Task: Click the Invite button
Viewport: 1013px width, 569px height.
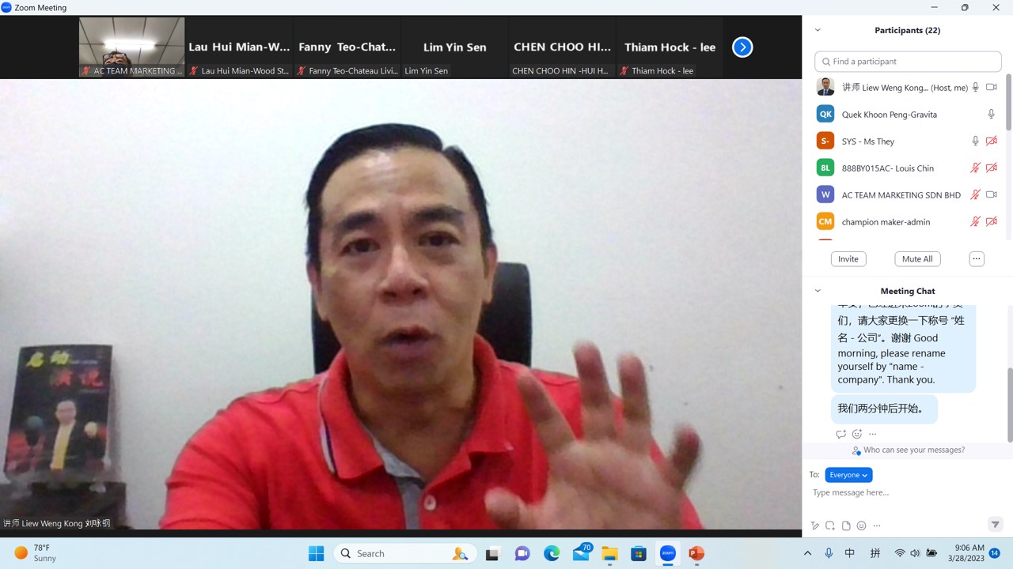Action: [x=848, y=259]
